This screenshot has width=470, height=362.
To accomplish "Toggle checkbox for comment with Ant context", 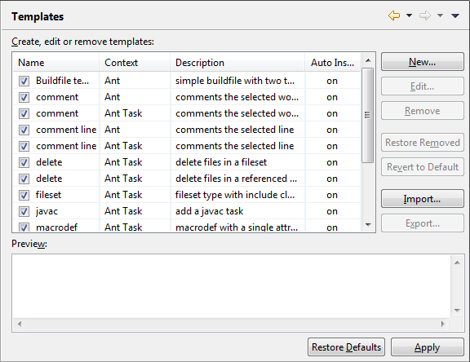I will [24, 97].
